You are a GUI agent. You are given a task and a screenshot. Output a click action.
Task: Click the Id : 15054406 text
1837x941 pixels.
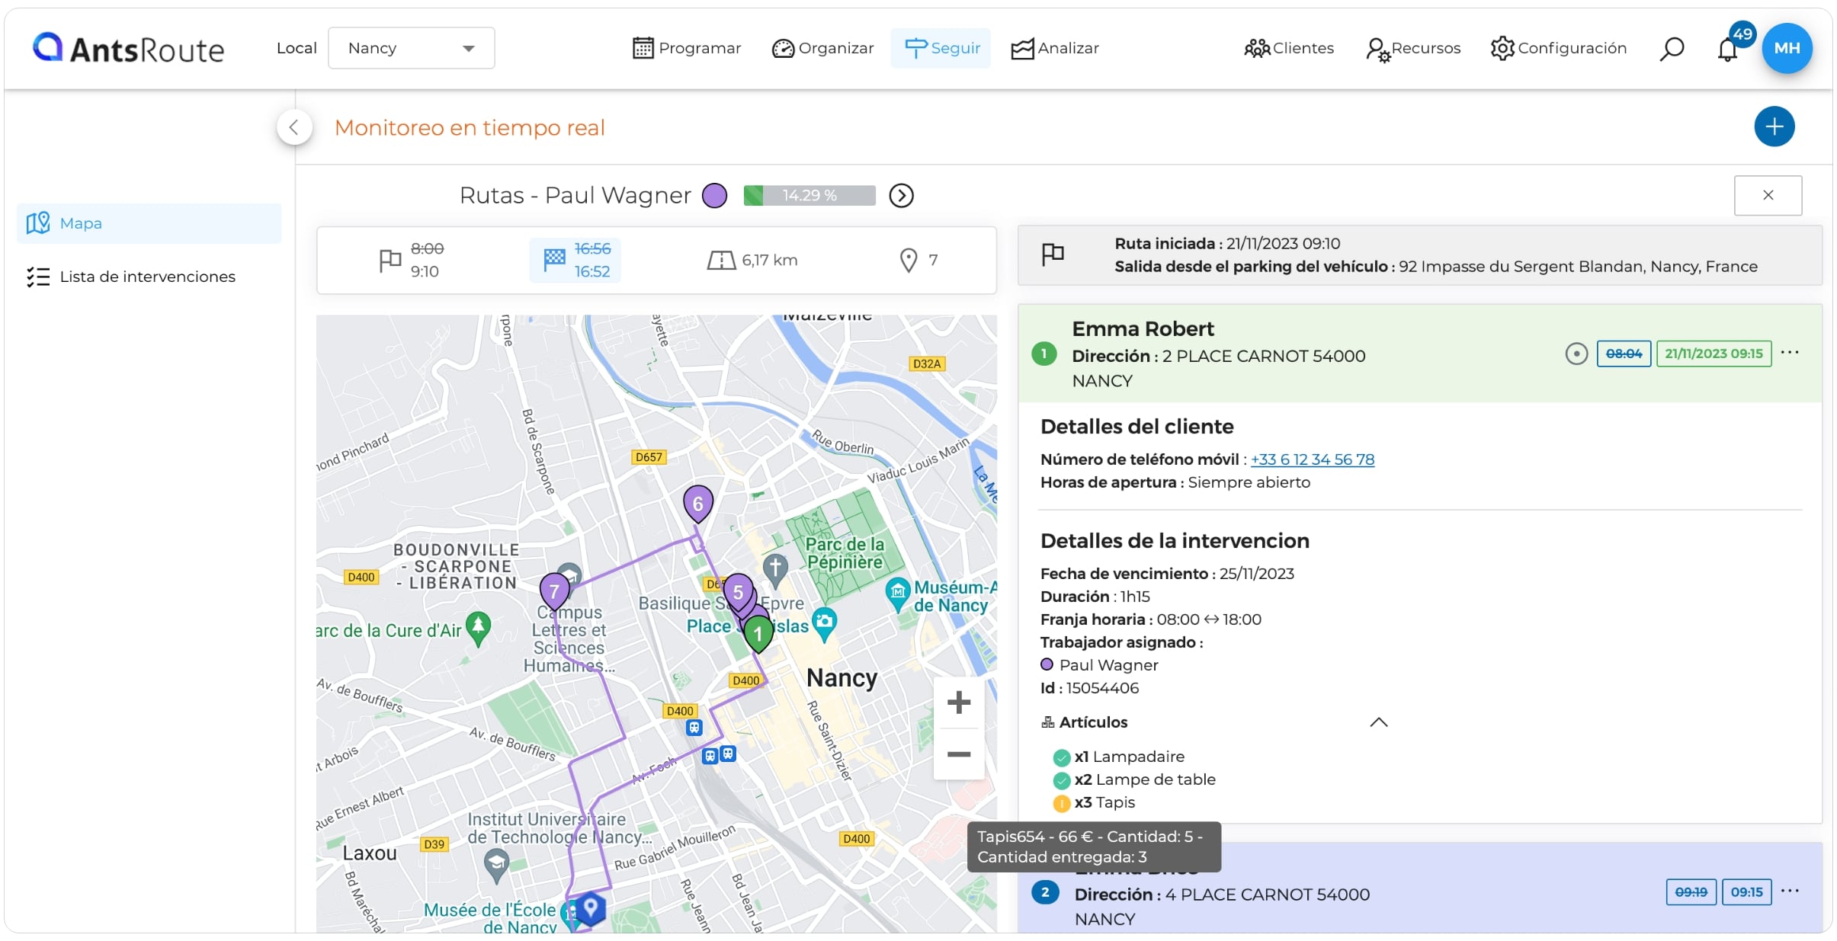(1089, 688)
